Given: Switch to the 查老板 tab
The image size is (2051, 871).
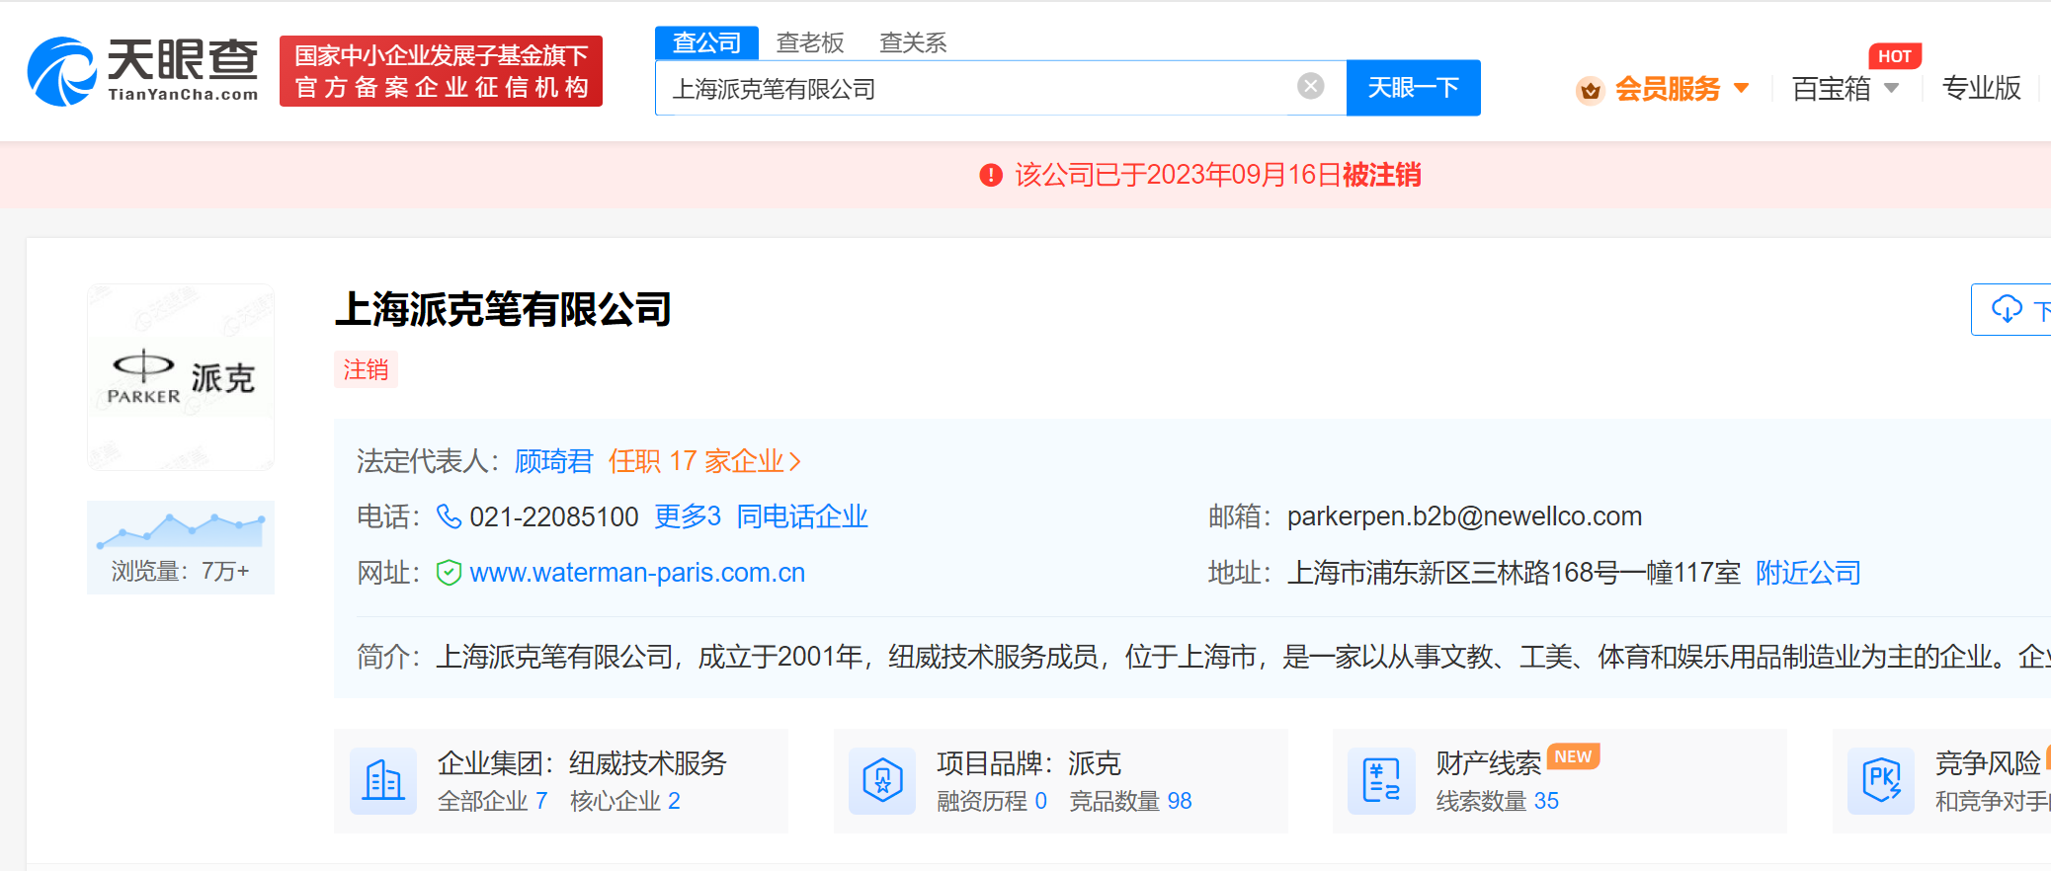Looking at the screenshot, I should (x=809, y=42).
